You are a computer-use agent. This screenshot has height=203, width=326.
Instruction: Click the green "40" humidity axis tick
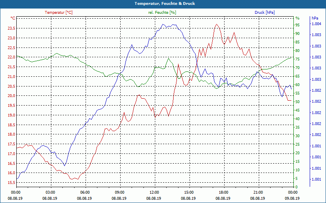click(x=297, y=119)
